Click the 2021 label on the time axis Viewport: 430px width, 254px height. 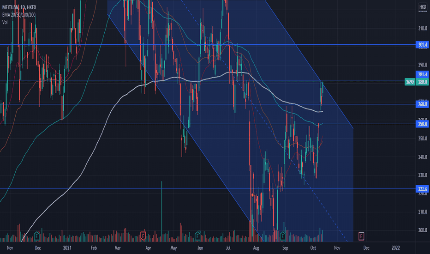[67, 248]
